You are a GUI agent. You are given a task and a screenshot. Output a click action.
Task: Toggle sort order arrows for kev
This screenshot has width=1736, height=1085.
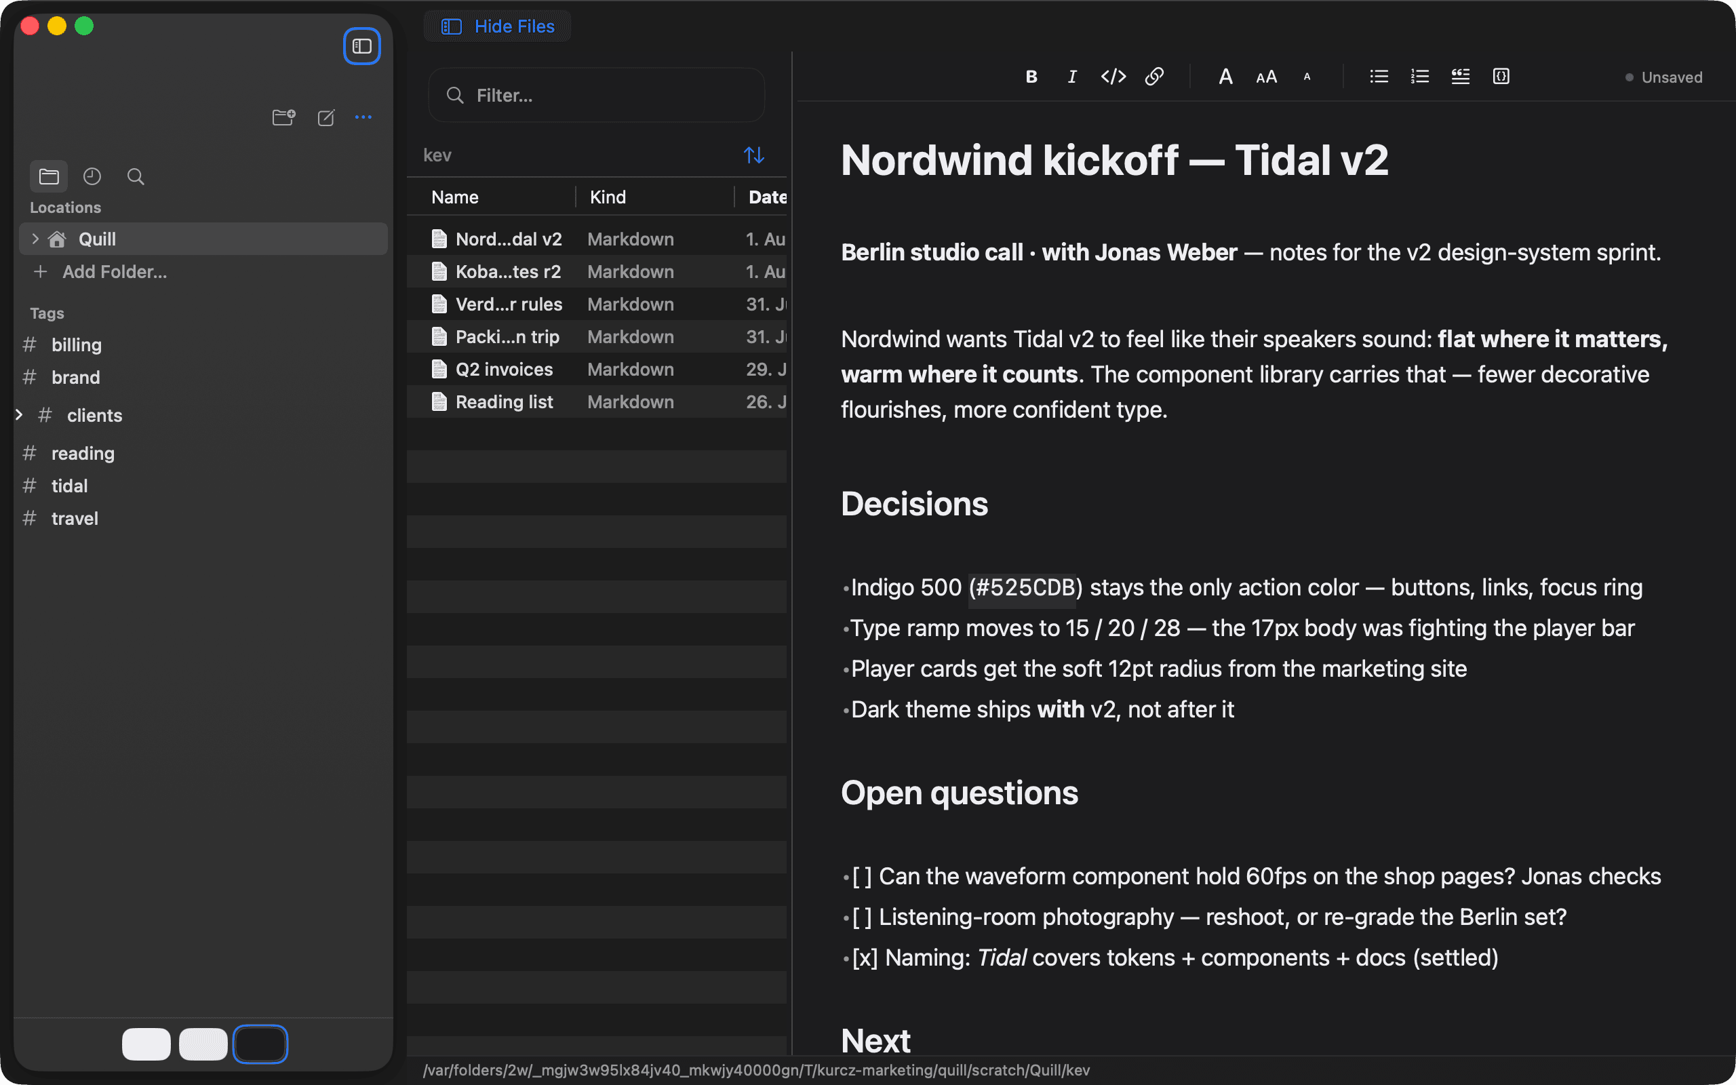pos(753,155)
